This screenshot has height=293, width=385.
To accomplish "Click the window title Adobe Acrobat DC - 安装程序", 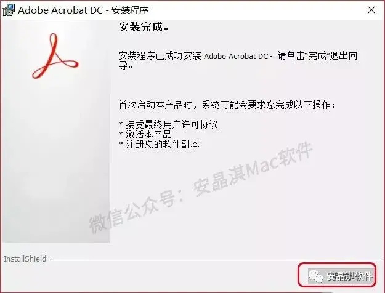I will coord(84,10).
